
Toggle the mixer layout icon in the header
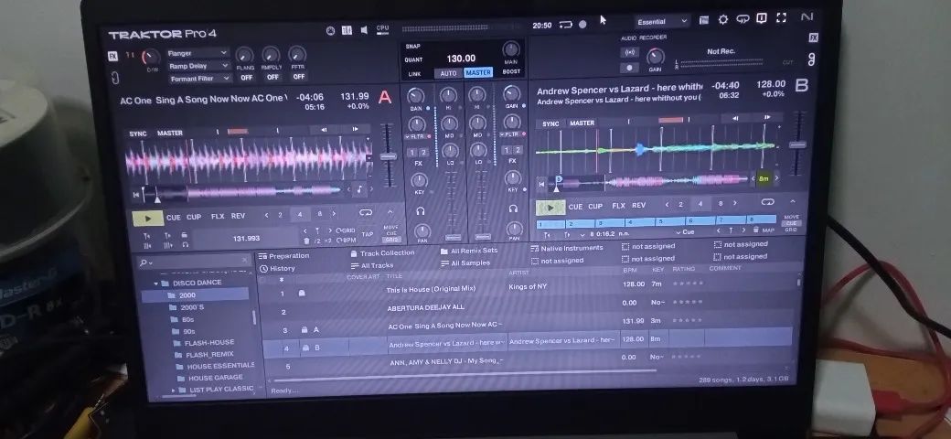pos(347,30)
